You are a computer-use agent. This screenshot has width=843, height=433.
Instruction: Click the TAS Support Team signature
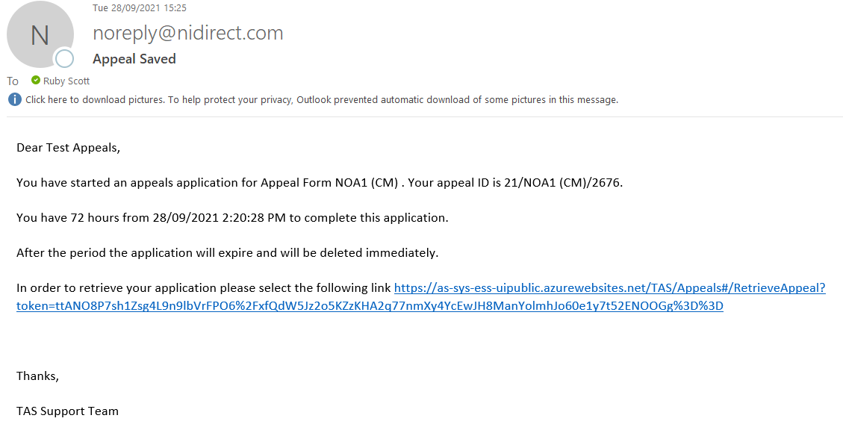pos(67,411)
